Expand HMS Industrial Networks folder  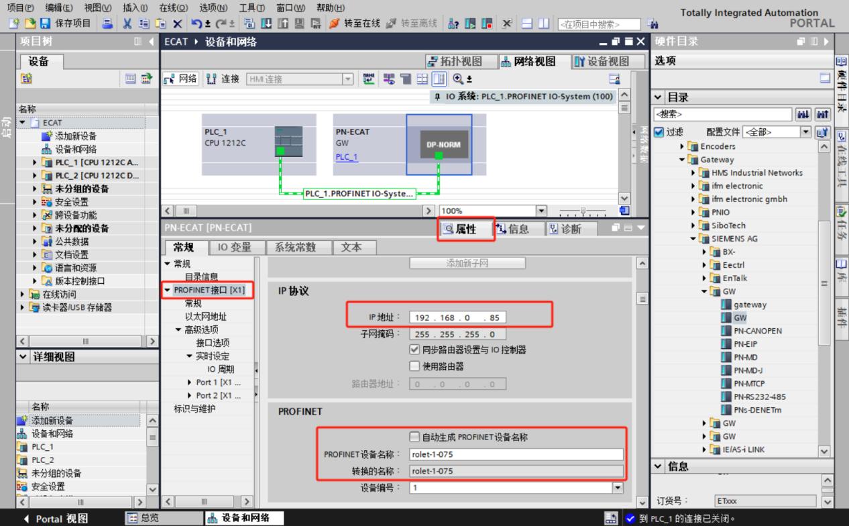(693, 172)
